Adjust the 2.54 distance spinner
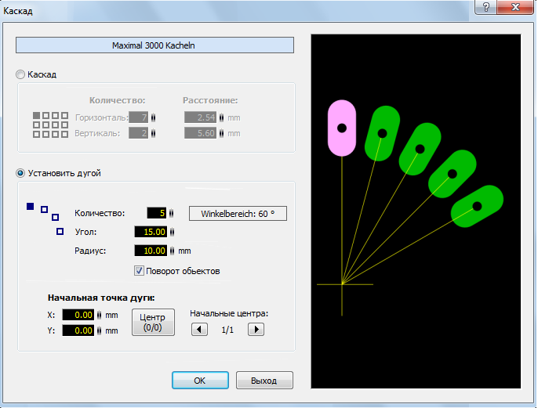538x408 pixels. [x=221, y=117]
